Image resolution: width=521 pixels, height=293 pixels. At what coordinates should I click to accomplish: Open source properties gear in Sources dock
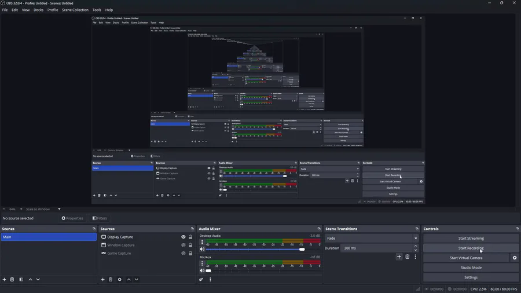click(x=120, y=279)
